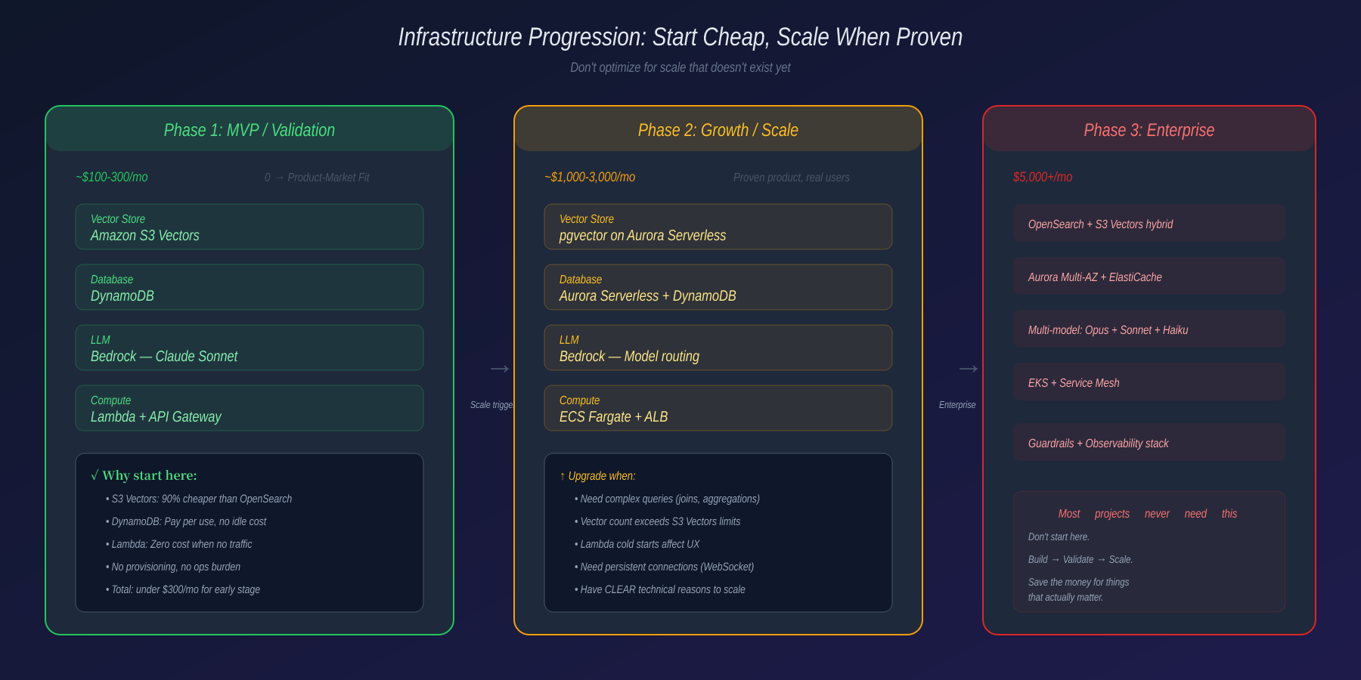
Task: Select the Bedrock — Claude Sonnet card
Action: (250, 348)
